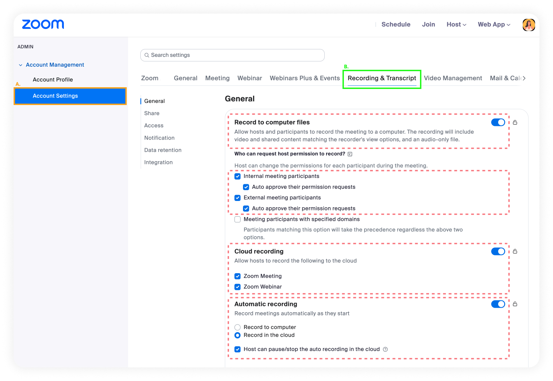Viewport: 553px width, 381px height.
Task: Click the Schedule link
Action: tap(396, 24)
